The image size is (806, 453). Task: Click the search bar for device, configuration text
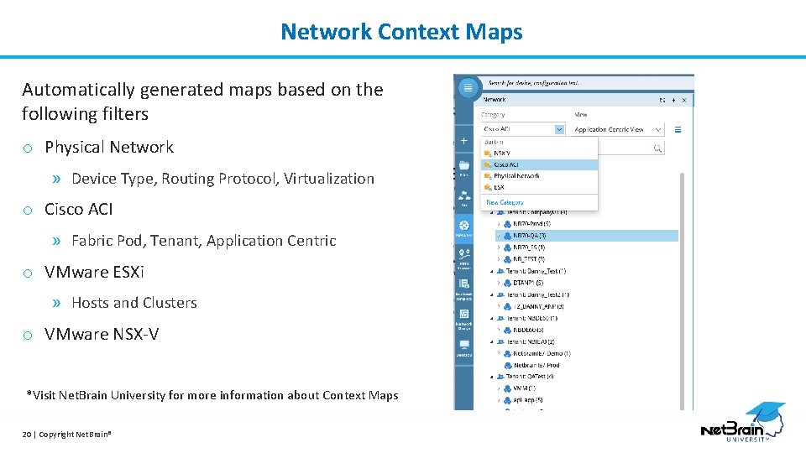pos(588,83)
